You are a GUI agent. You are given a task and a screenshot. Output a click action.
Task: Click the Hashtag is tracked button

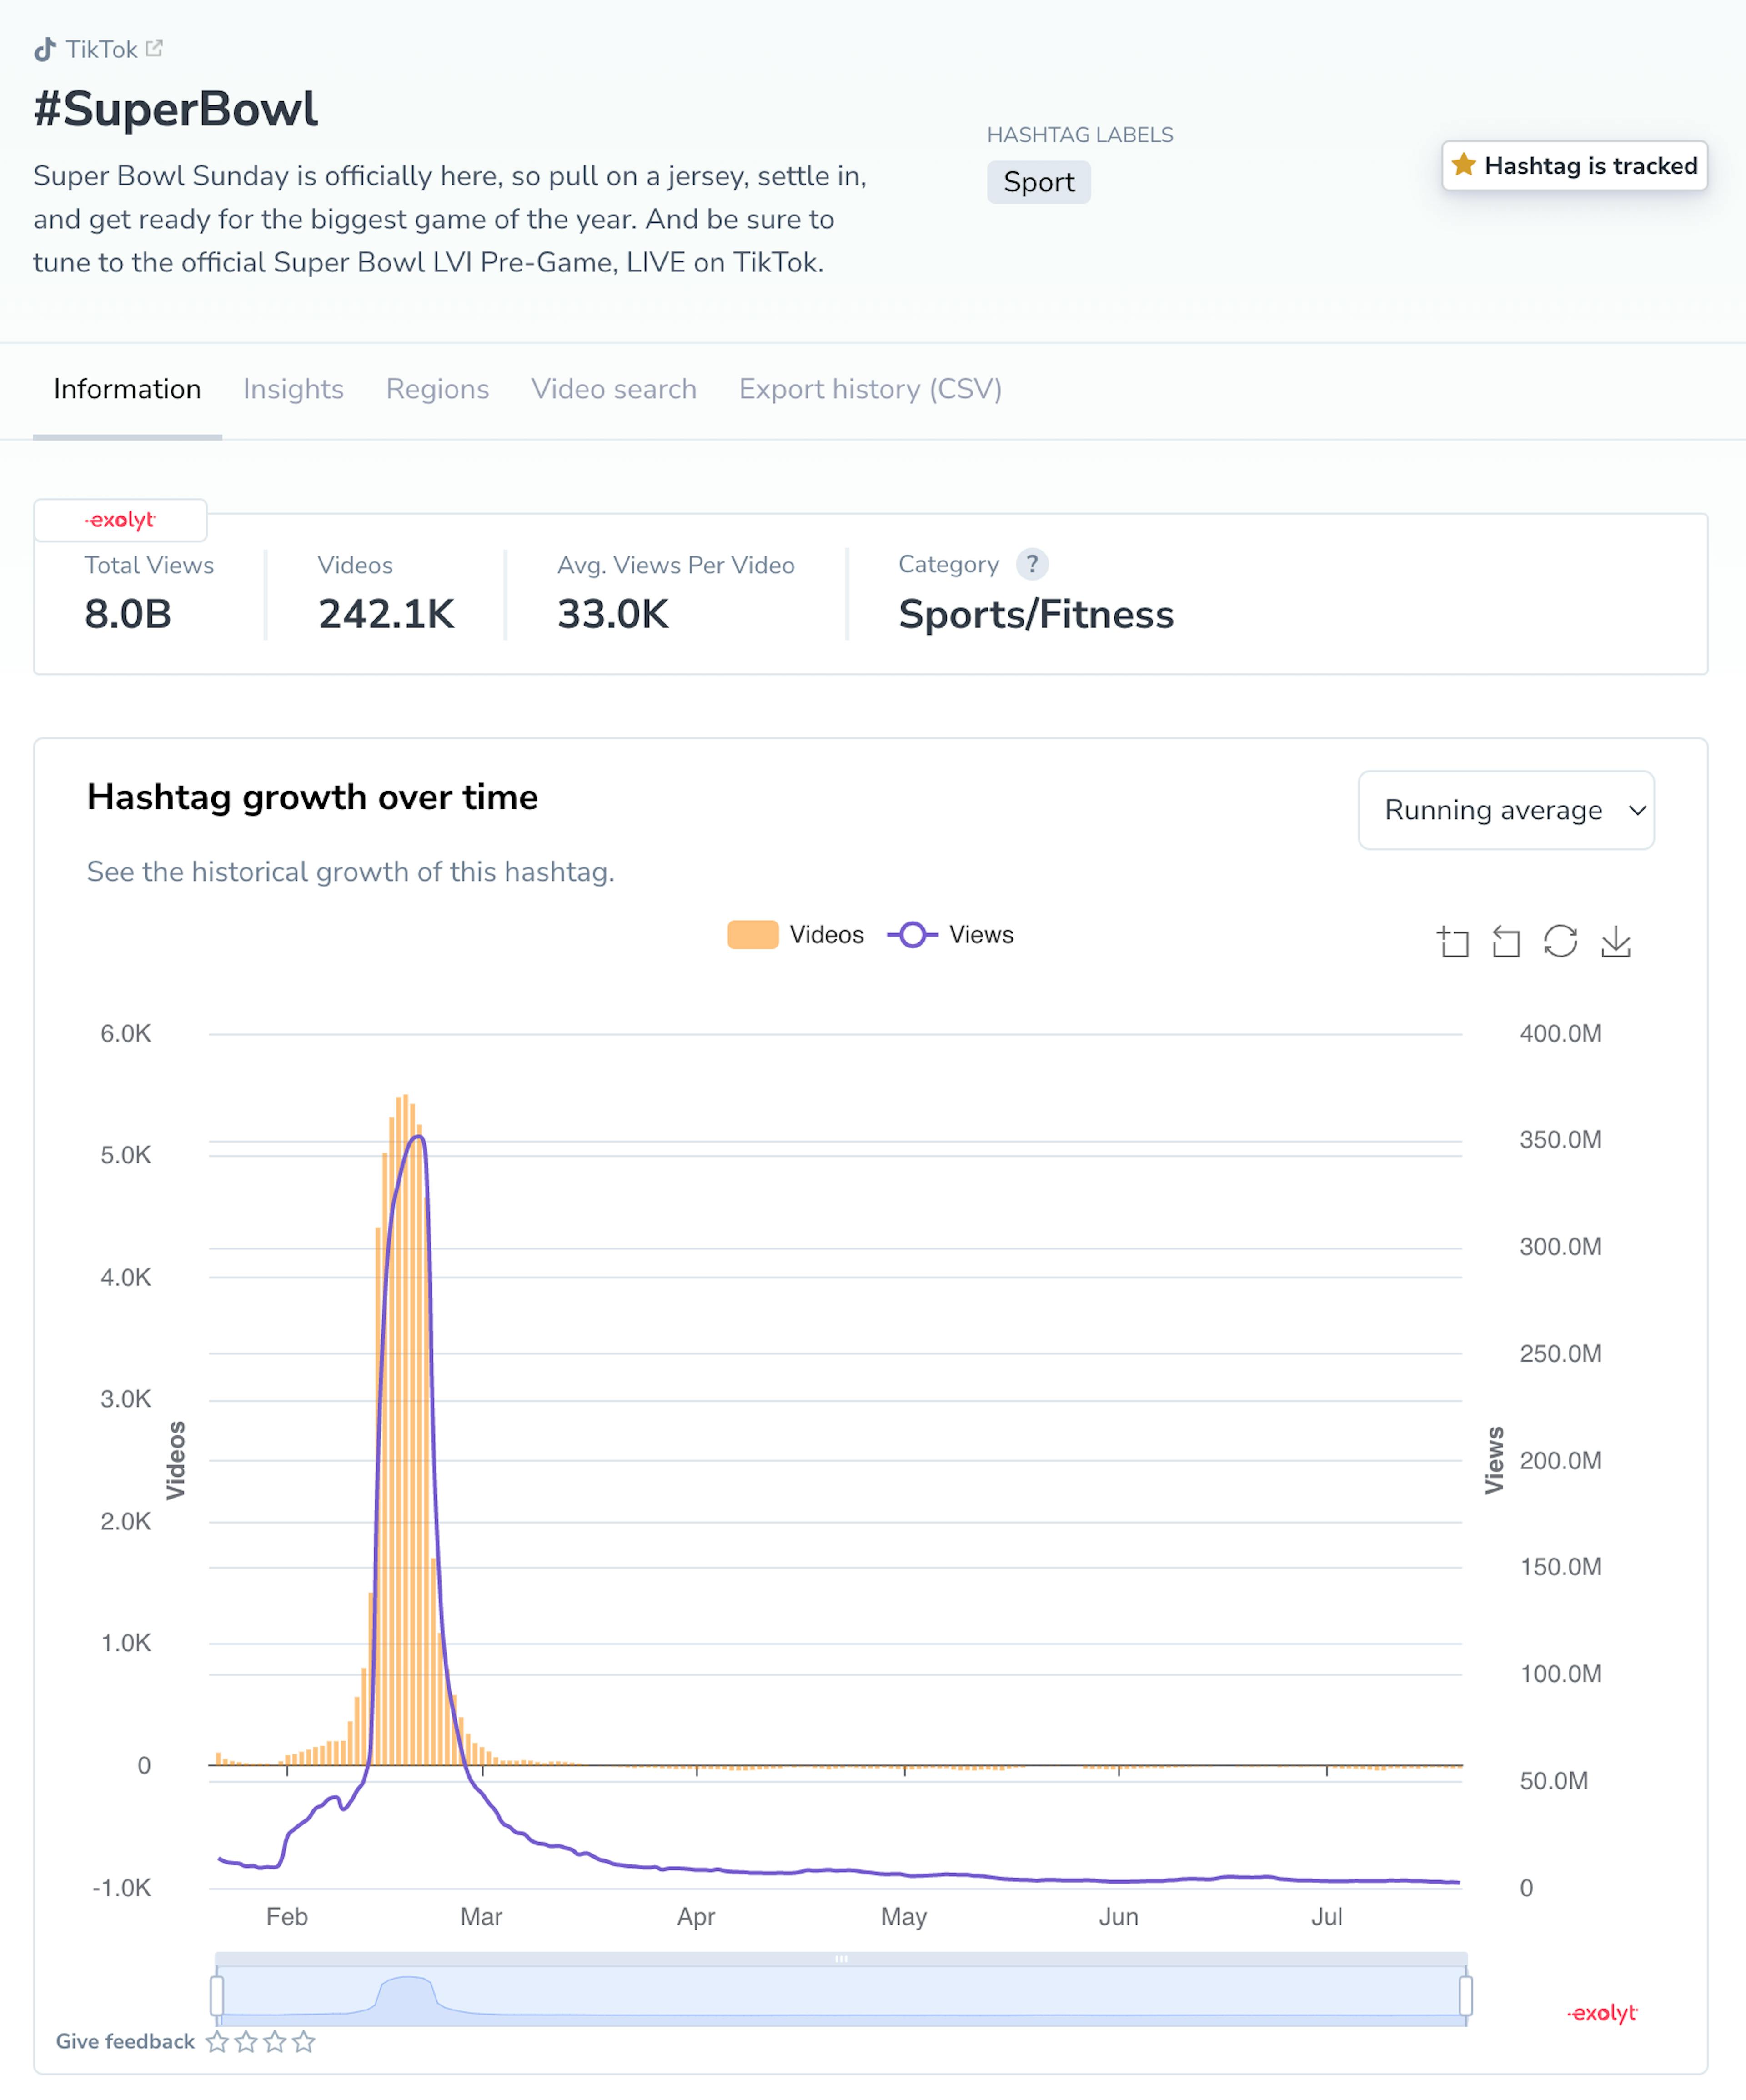point(1574,165)
